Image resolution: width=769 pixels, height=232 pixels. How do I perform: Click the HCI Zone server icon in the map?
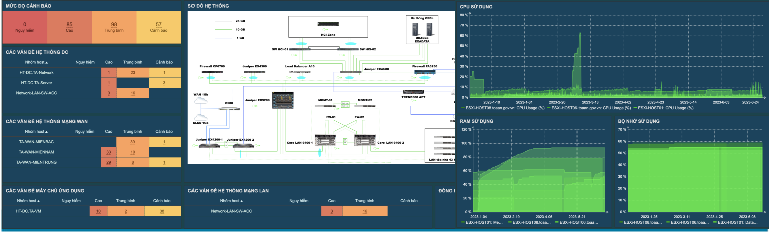pyautogui.click(x=327, y=23)
